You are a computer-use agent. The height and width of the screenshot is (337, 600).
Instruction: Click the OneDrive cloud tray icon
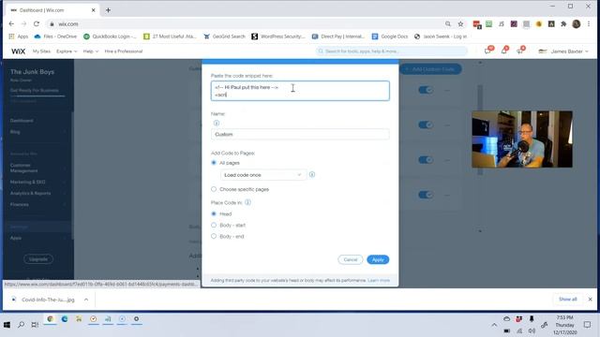pos(506,318)
